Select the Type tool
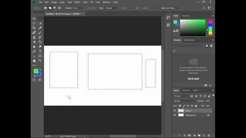 (40, 51)
